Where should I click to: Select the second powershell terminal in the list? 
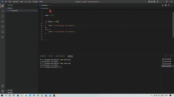coord(167,61)
